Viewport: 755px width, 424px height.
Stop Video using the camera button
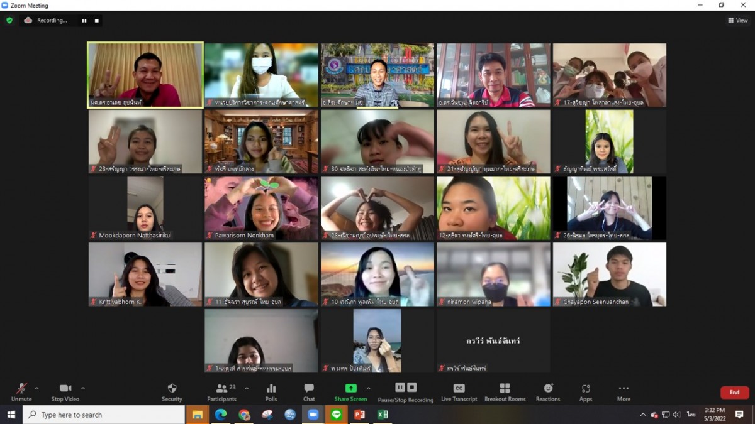(65, 392)
